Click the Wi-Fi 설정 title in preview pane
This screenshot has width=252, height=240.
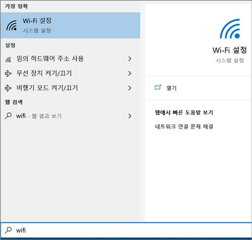[x=230, y=50]
